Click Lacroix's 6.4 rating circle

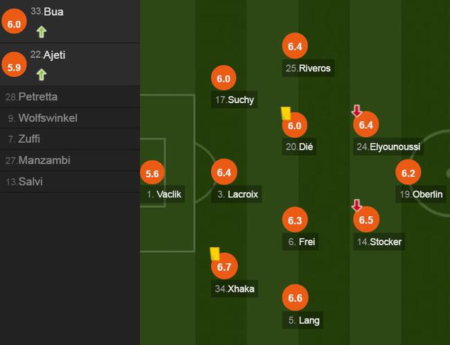pos(224,172)
